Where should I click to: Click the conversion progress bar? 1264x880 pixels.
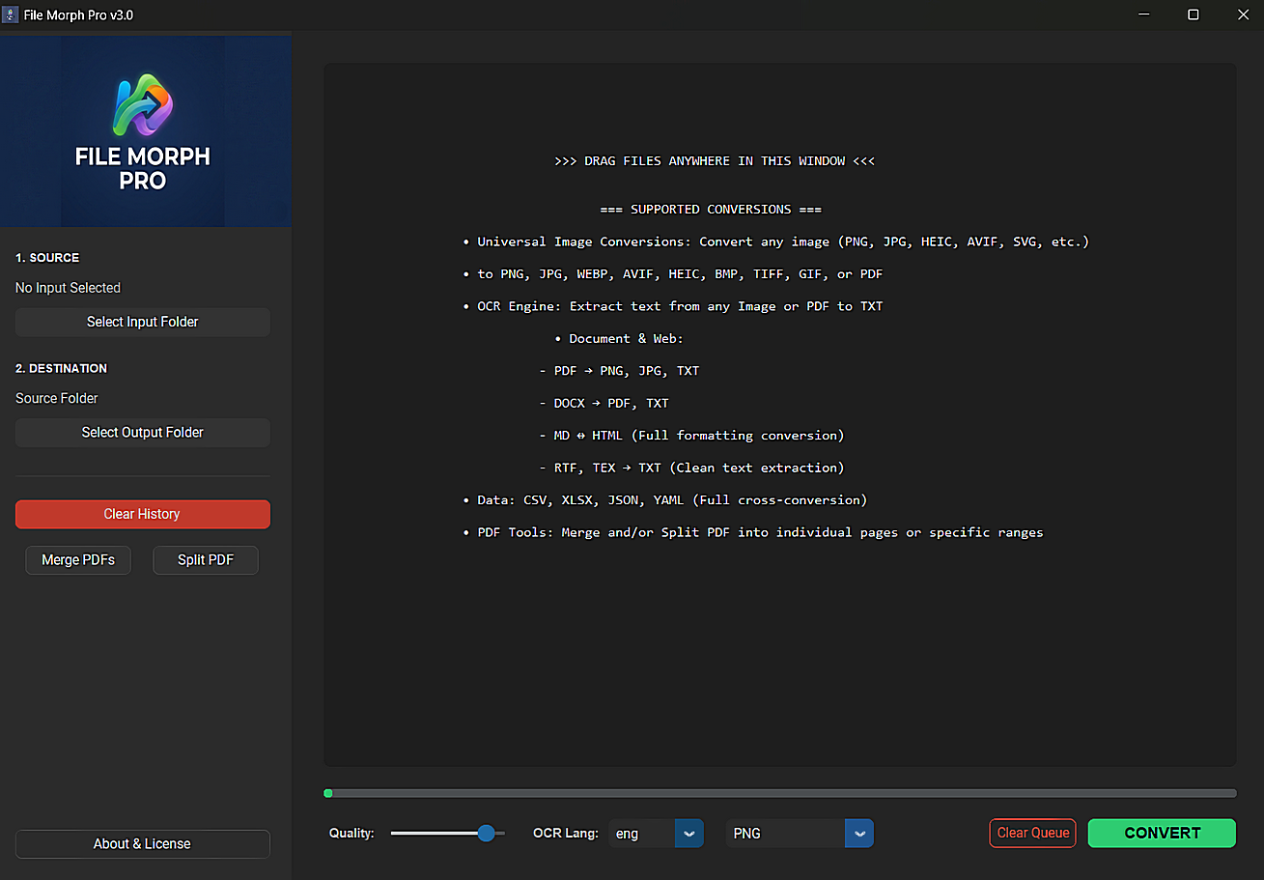[780, 793]
